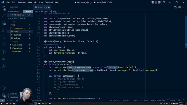Open the File menu

pyautogui.click(x=8, y=2)
